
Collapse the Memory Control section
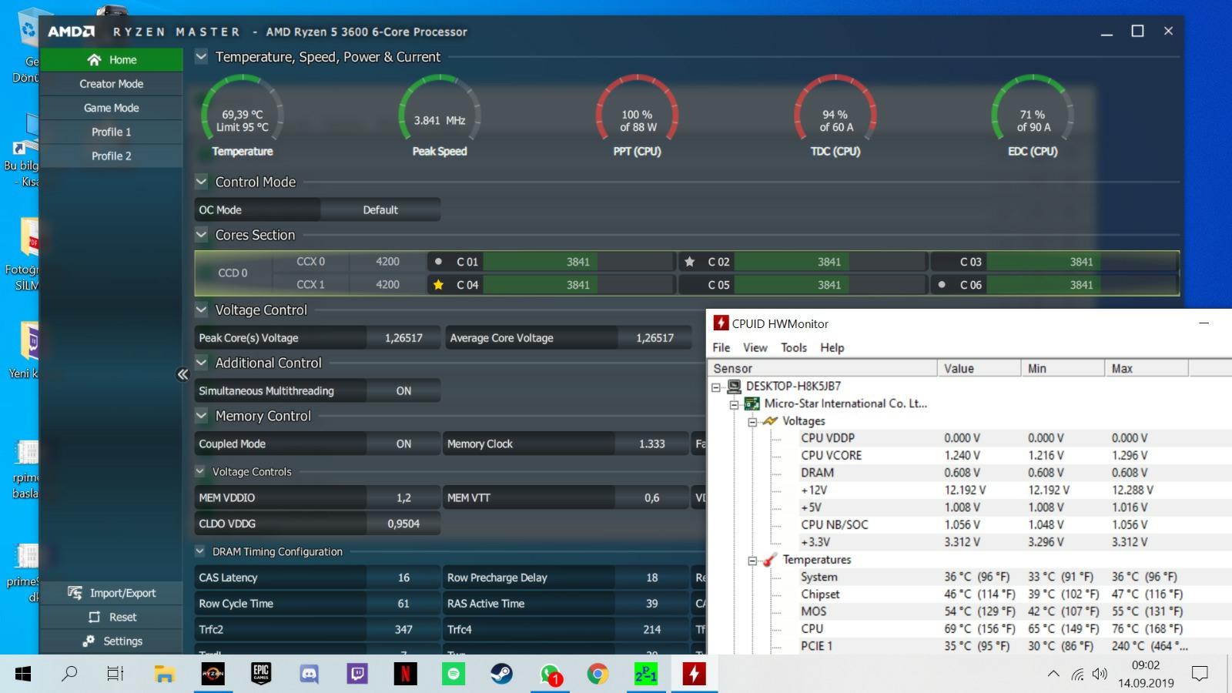click(x=202, y=416)
